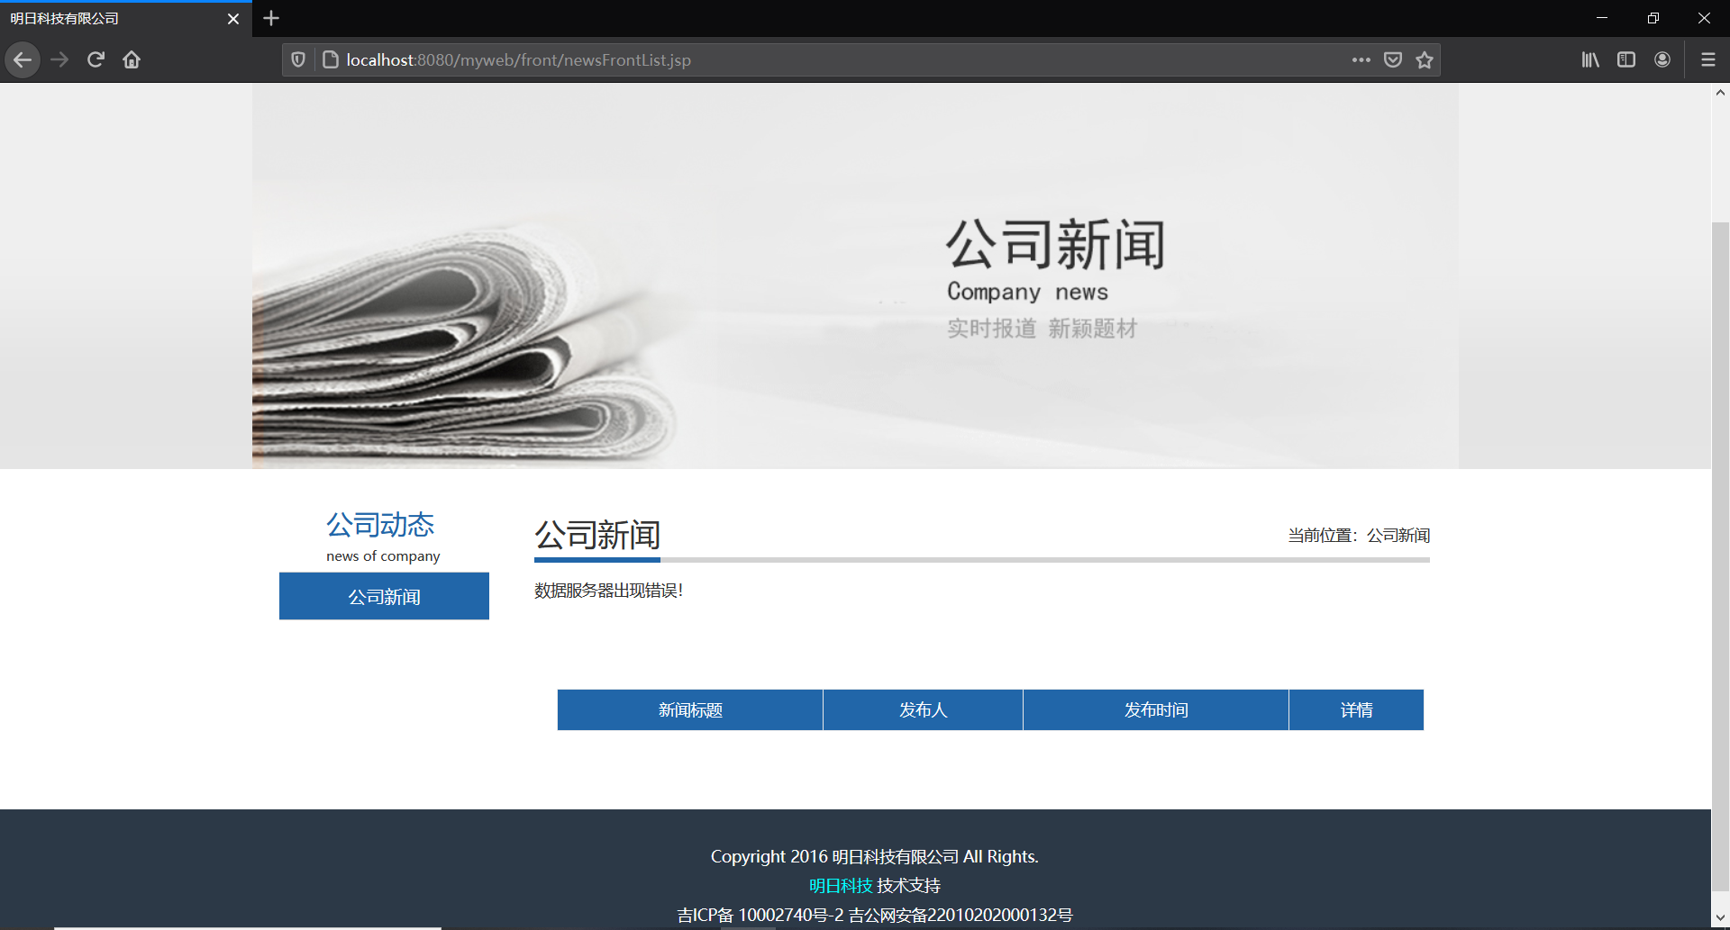
Task: Click the Copyright 2016 footer text
Action: coord(874,857)
